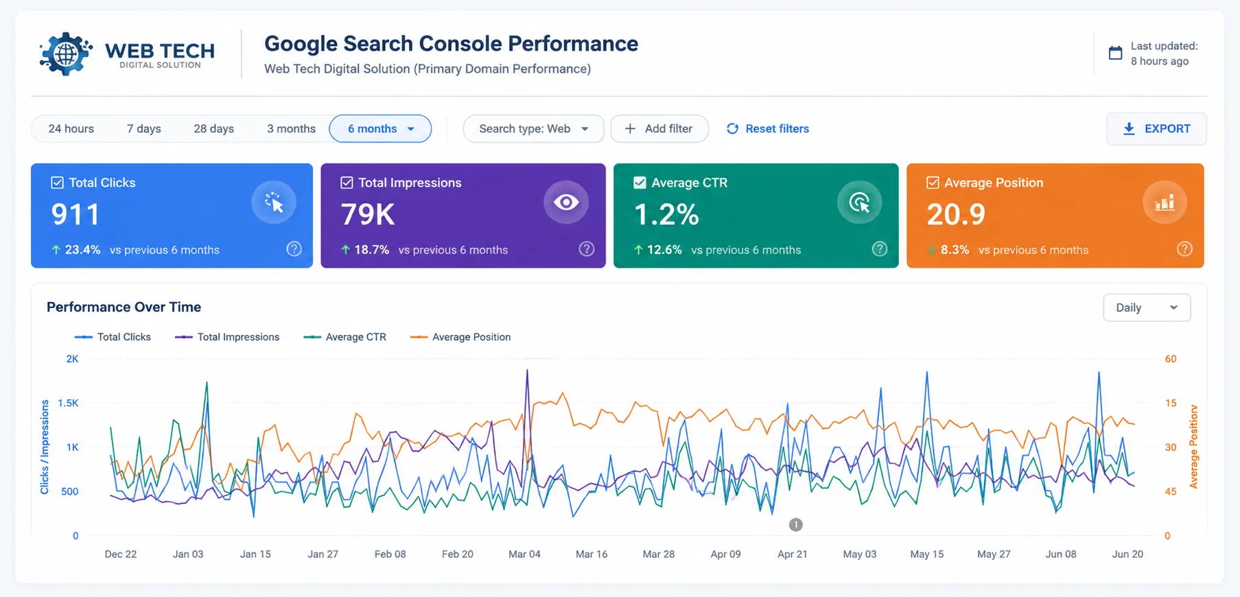1240x597 pixels.
Task: Click the up arrow next to 12.6%
Action: pyautogui.click(x=638, y=250)
